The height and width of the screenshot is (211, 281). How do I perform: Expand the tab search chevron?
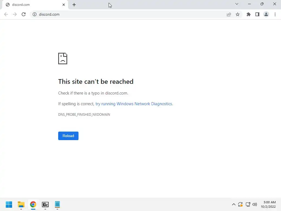click(237, 4)
